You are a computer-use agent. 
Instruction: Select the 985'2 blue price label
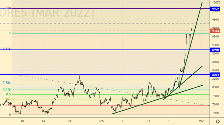tap(215, 9)
